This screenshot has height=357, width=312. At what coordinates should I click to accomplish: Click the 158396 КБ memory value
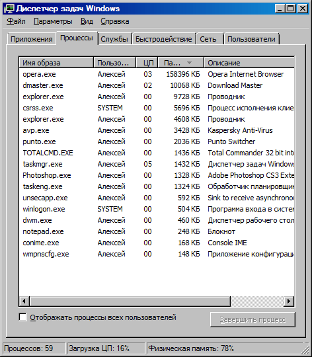click(183, 74)
